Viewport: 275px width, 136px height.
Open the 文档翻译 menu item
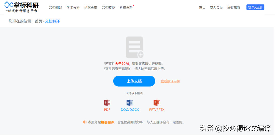pyautogui.click(x=56, y=8)
